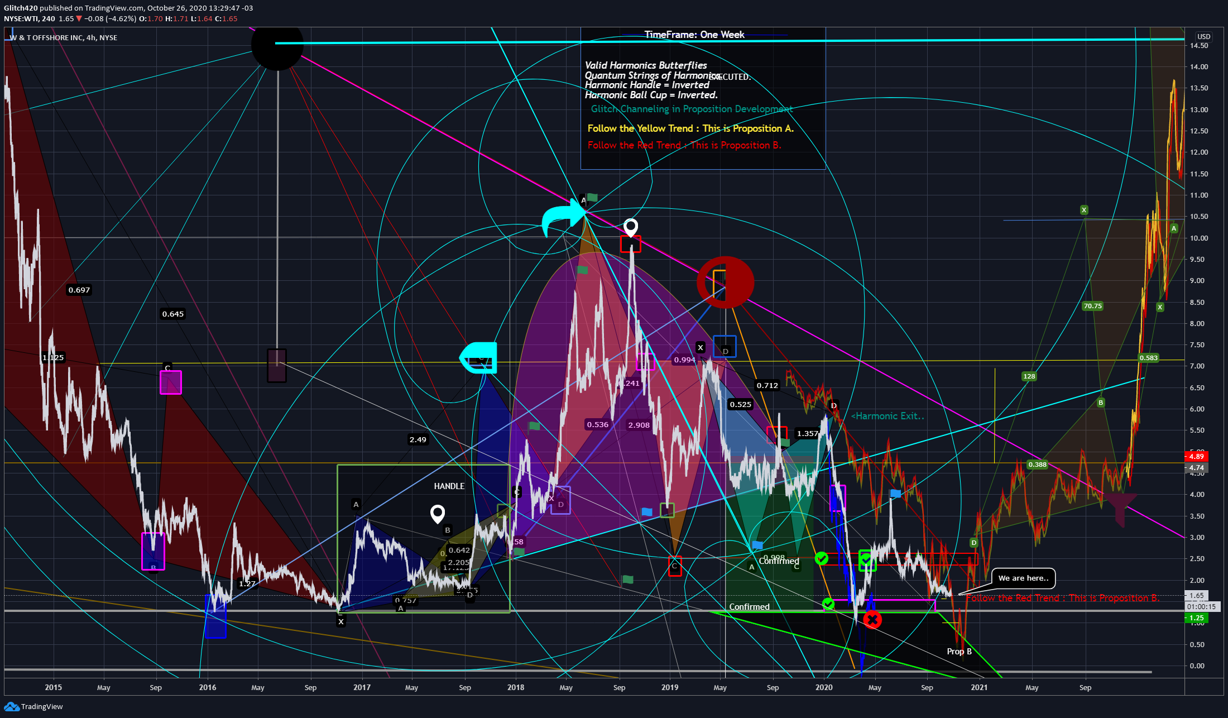Click the 'Harmonic Handle = Inverted' line

647,85
